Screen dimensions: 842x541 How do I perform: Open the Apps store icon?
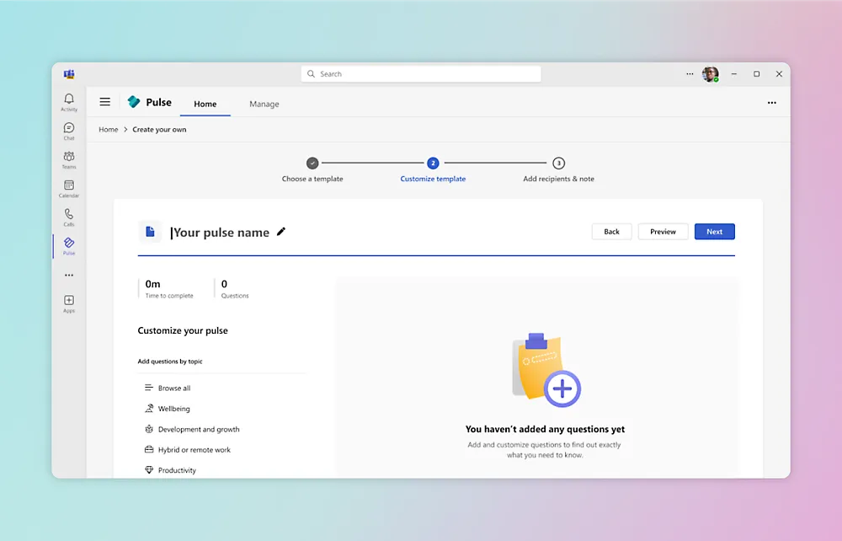pos(69,303)
